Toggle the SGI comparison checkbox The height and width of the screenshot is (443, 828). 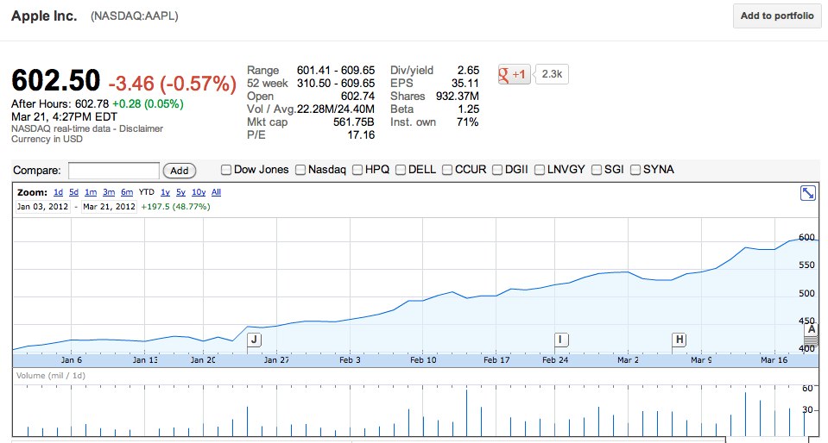point(597,170)
